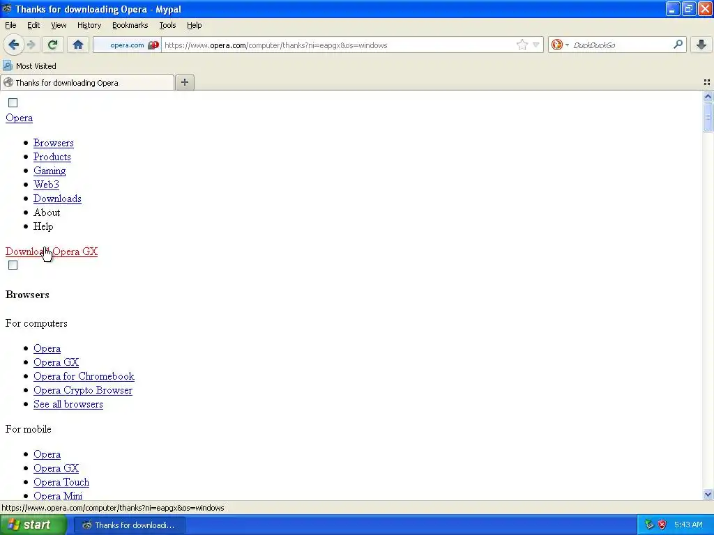Click the 5:43 AM system clock
The image size is (714, 535).
[688, 525]
